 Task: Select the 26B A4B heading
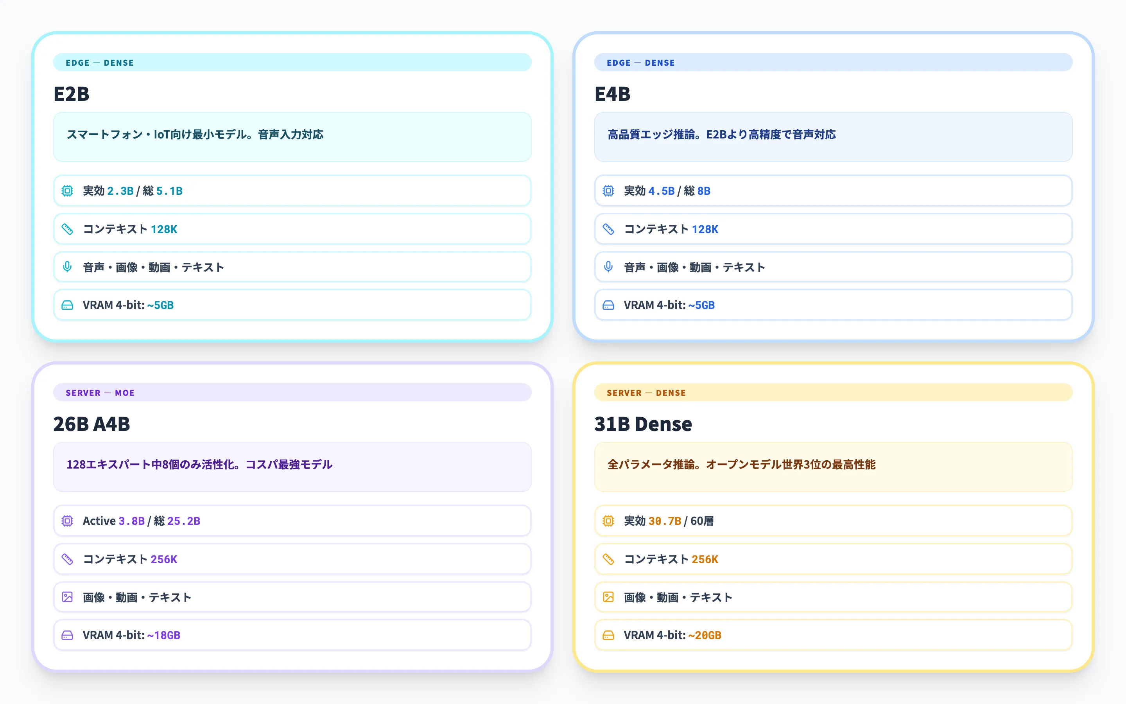91,424
